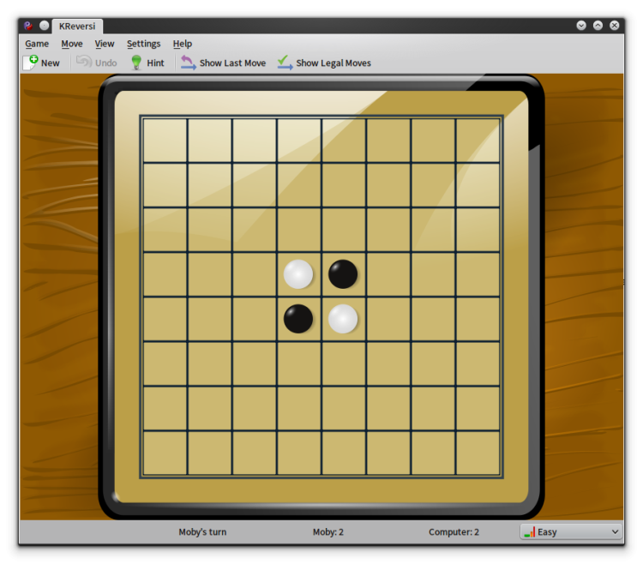Click the round pin button beside the app icon

(44, 26)
